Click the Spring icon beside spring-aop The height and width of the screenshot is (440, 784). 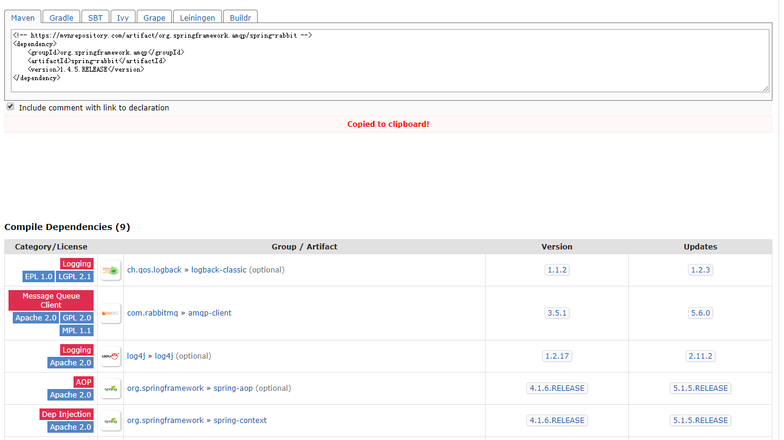[x=111, y=388]
